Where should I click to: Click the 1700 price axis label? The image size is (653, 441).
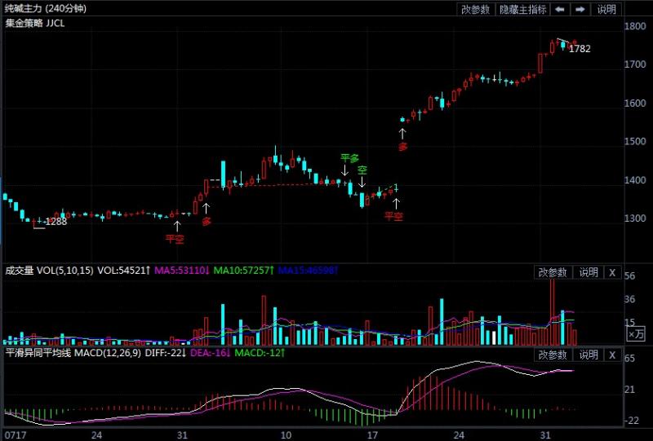pos(635,64)
